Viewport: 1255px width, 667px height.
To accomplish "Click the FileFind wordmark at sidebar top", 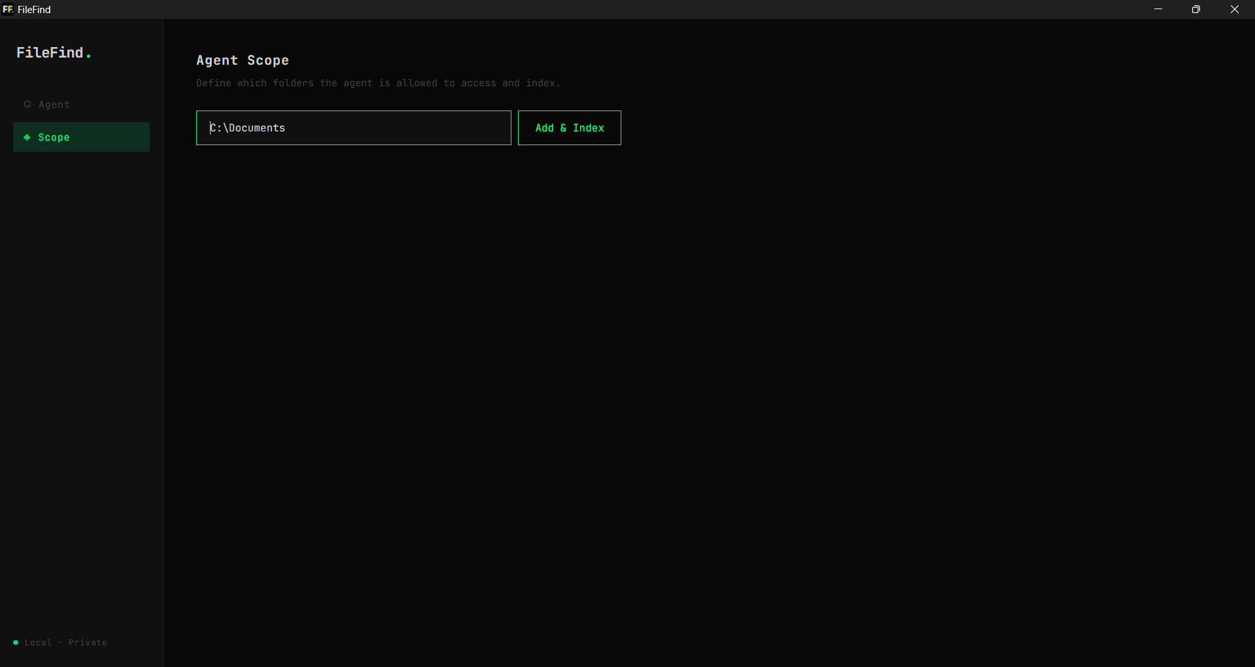I will [x=54, y=53].
